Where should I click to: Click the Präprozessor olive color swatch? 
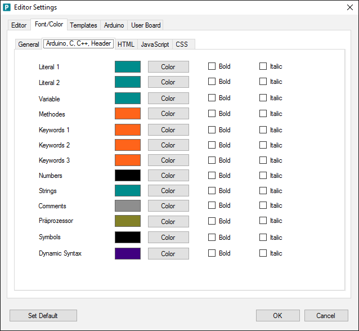point(128,221)
